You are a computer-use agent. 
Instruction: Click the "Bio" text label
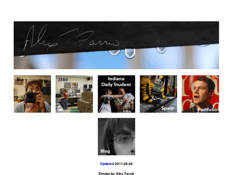pos(20,80)
